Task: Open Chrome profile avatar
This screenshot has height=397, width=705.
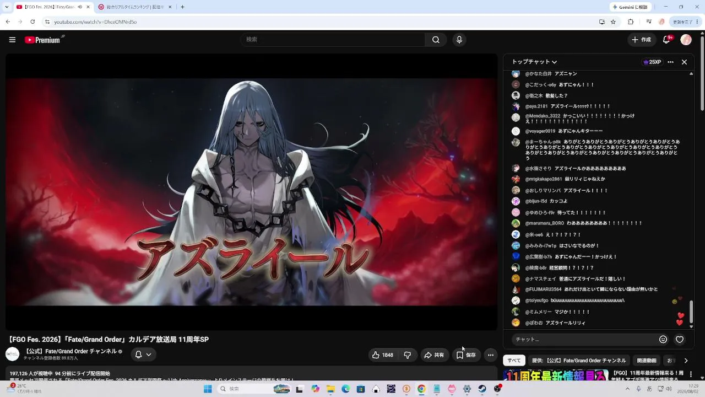Action: click(662, 22)
